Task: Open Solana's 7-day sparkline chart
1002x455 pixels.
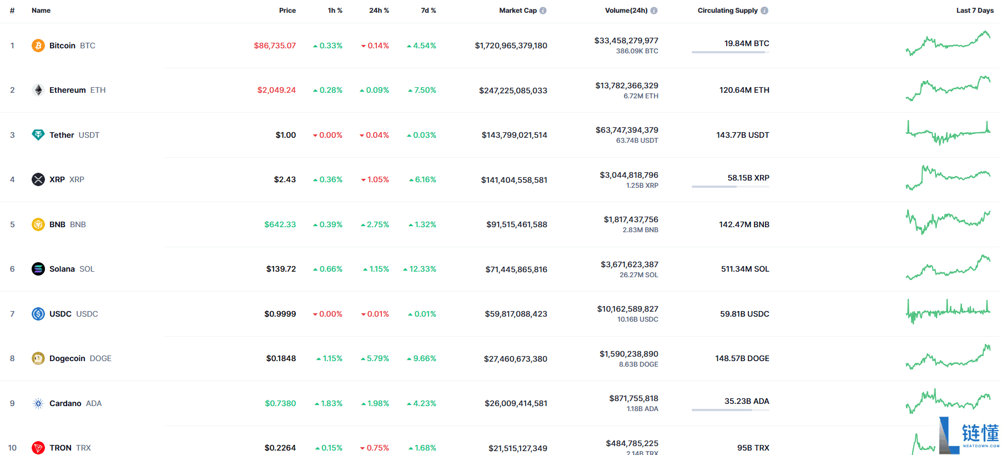Action: 948,267
